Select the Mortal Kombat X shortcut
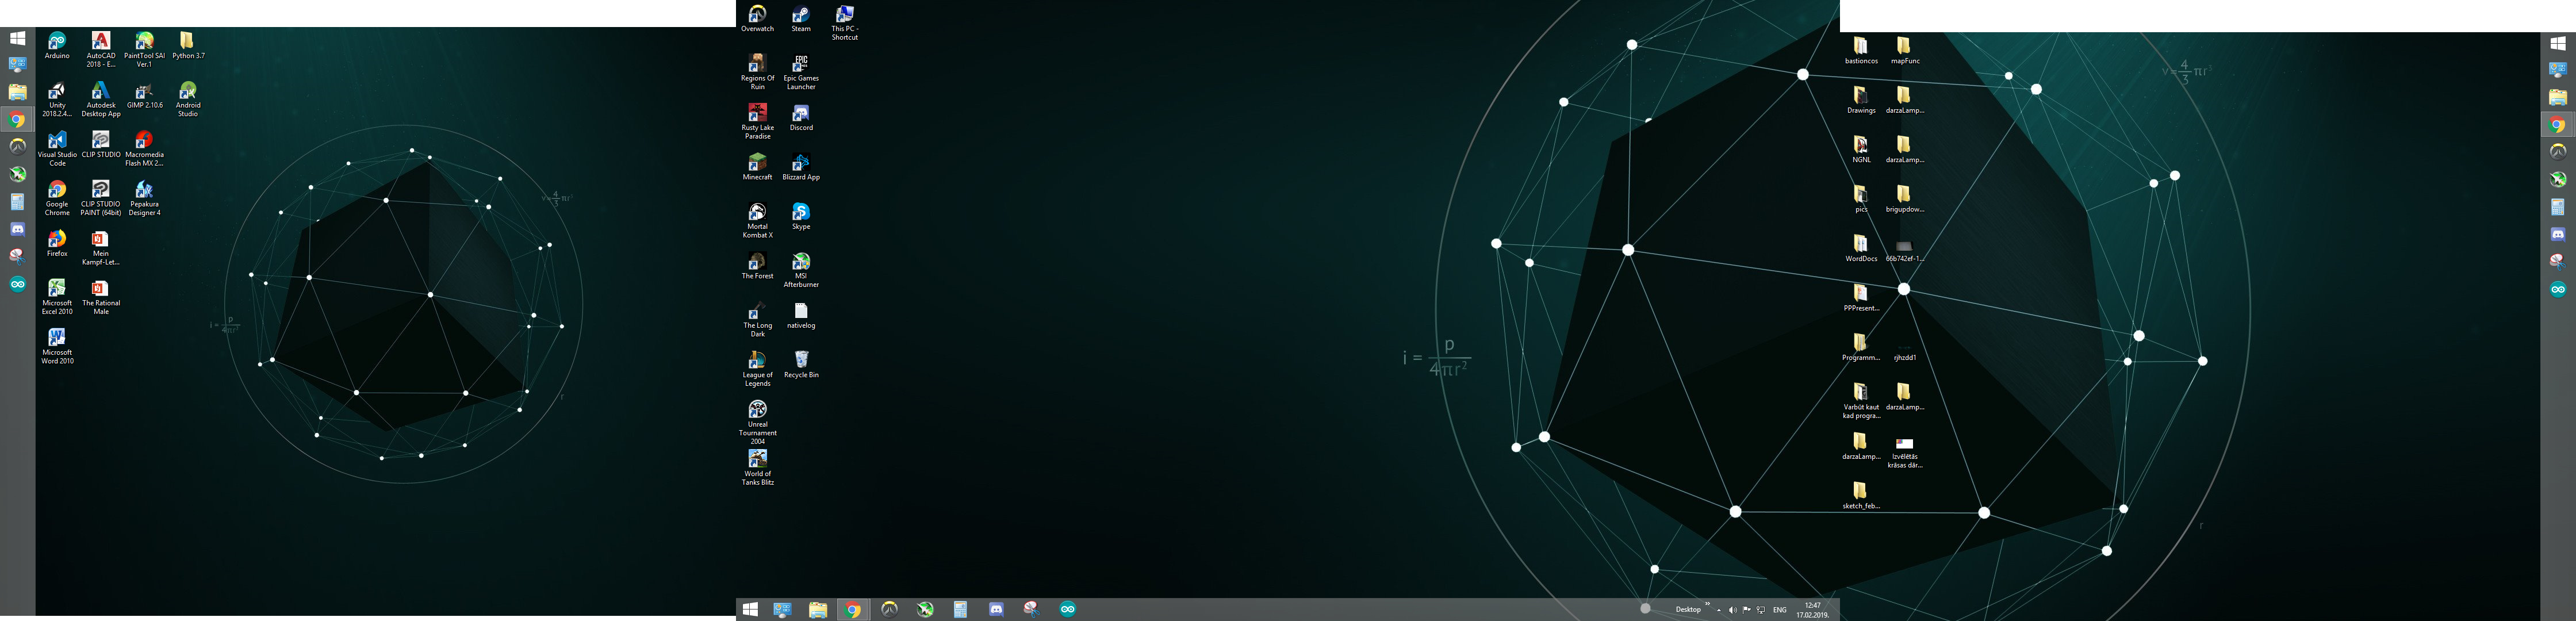This screenshot has width=2576, height=621. [x=757, y=220]
